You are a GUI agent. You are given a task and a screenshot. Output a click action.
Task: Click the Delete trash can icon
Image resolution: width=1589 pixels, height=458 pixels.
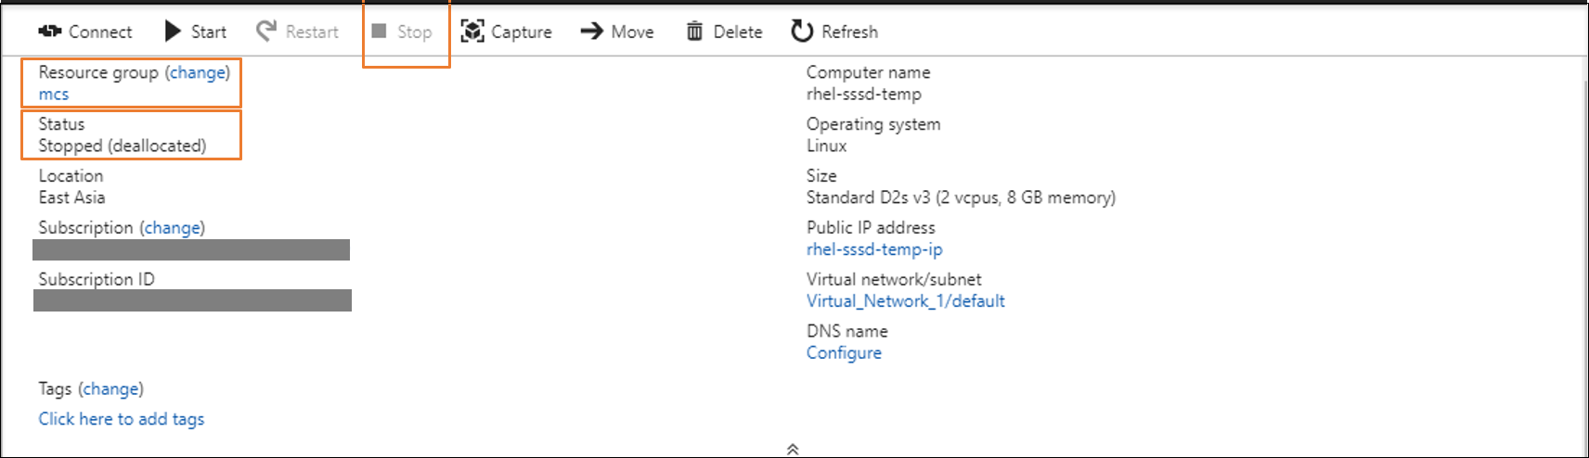point(694,32)
